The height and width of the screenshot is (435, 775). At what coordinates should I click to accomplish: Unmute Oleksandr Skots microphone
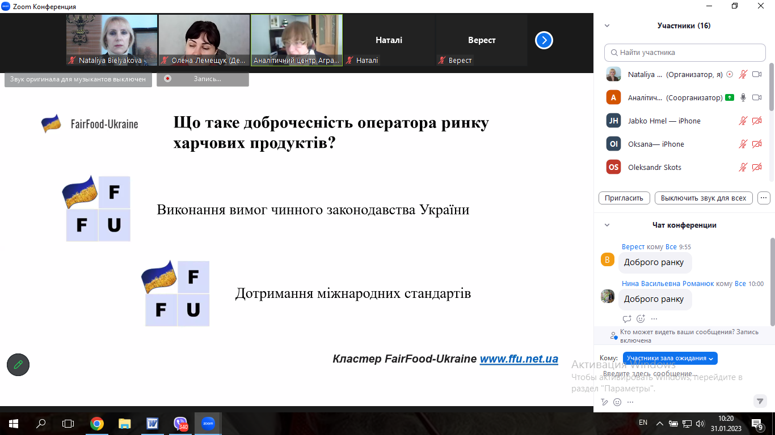coord(743,167)
